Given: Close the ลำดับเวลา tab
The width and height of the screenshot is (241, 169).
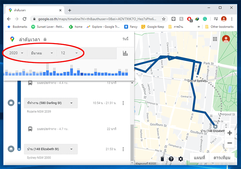Looking at the screenshot, I should [60, 10].
